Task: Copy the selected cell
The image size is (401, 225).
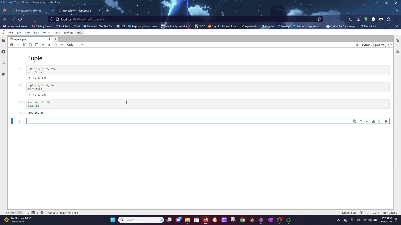Action: tap(30, 45)
